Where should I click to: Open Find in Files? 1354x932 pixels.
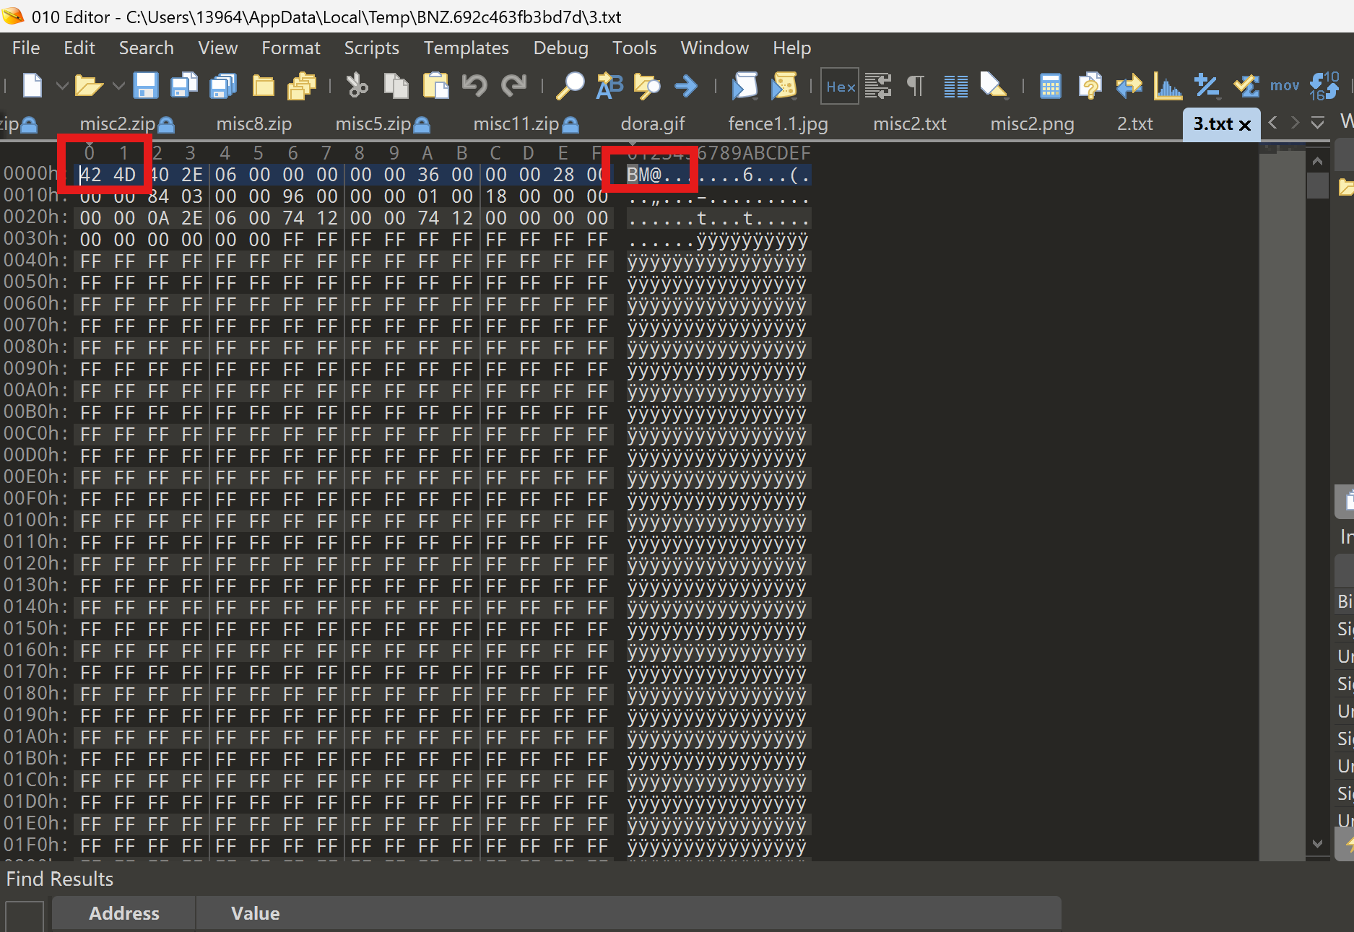647,86
